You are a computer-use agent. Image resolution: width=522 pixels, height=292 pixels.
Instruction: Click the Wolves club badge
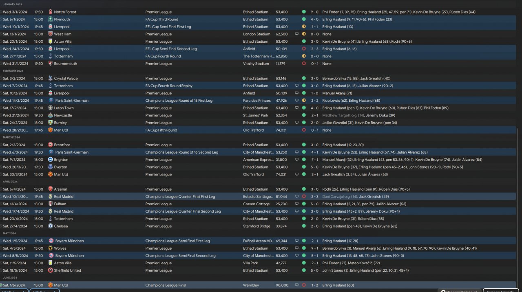pos(51,248)
